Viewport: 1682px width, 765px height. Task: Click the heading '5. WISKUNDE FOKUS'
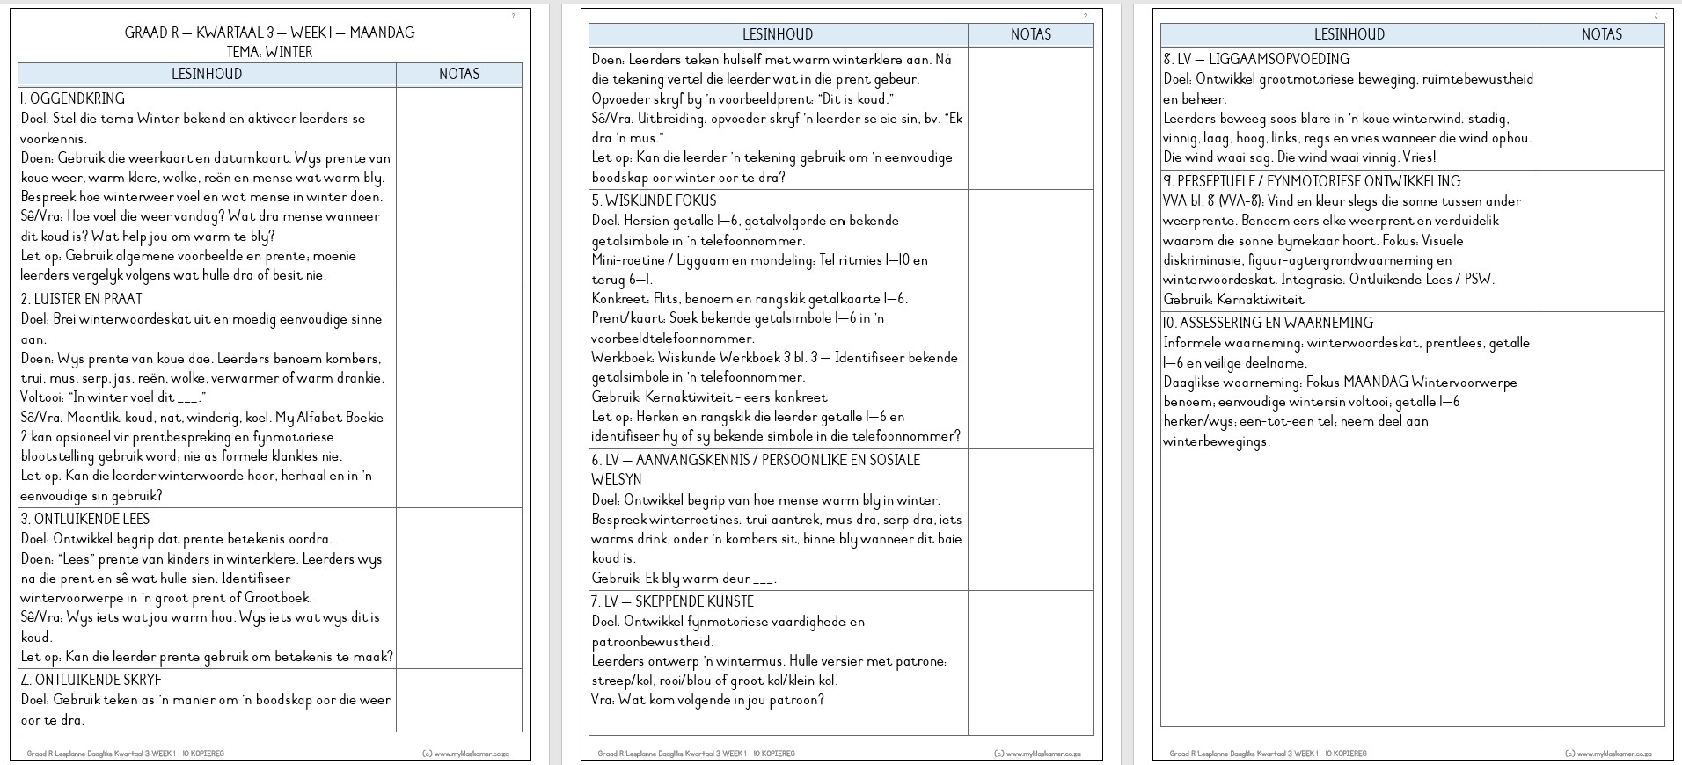(x=654, y=200)
